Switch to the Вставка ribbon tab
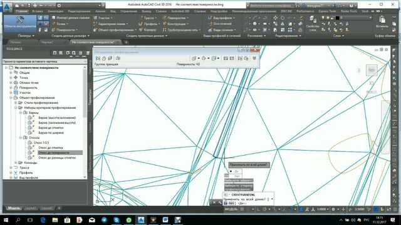 [38, 11]
